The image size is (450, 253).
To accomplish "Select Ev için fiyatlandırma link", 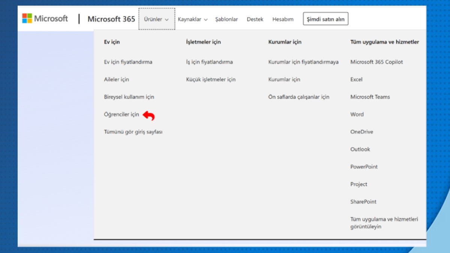I will (x=128, y=62).
